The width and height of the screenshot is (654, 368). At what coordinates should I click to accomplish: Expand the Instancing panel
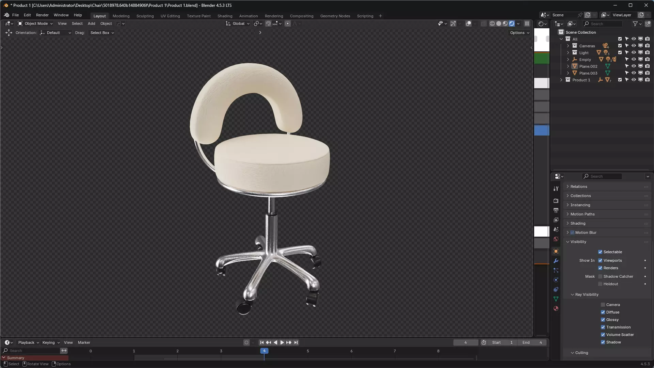tap(607, 205)
